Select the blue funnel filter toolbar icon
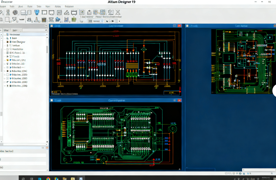 [37, 12]
